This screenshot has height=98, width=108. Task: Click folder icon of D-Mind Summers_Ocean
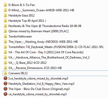pyautogui.click(x=5, y=10)
